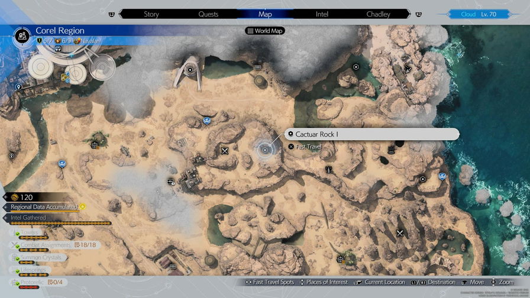Select the glowing Cactuar Rock map marker
Viewport: 530px width, 298px height.
(264, 150)
